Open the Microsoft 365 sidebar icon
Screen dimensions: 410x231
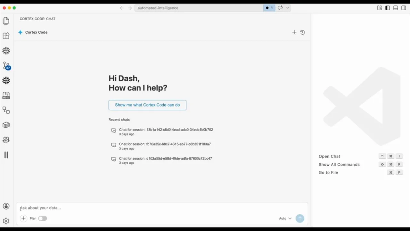coord(6,95)
